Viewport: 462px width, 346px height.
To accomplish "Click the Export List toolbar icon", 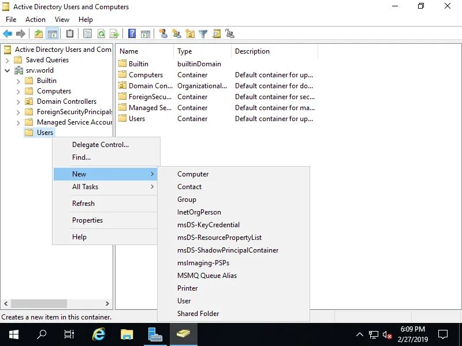I will click(x=114, y=34).
